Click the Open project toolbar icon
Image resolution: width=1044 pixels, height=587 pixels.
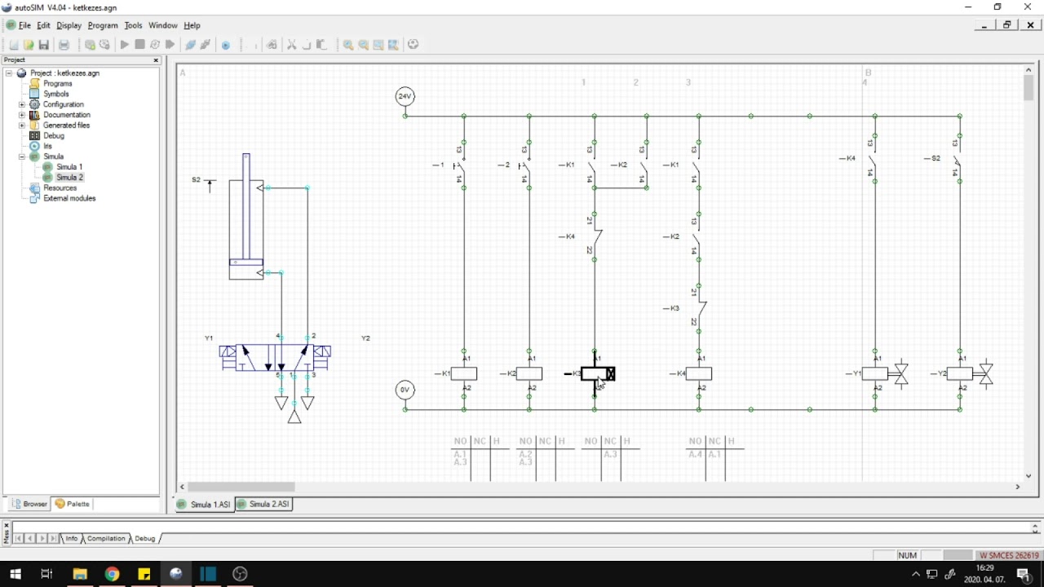(x=29, y=45)
